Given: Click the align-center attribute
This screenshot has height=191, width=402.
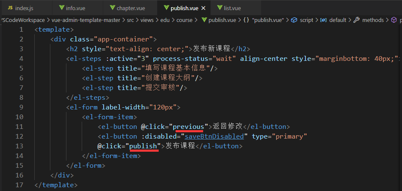Looking at the screenshot, I should tap(264, 59).
